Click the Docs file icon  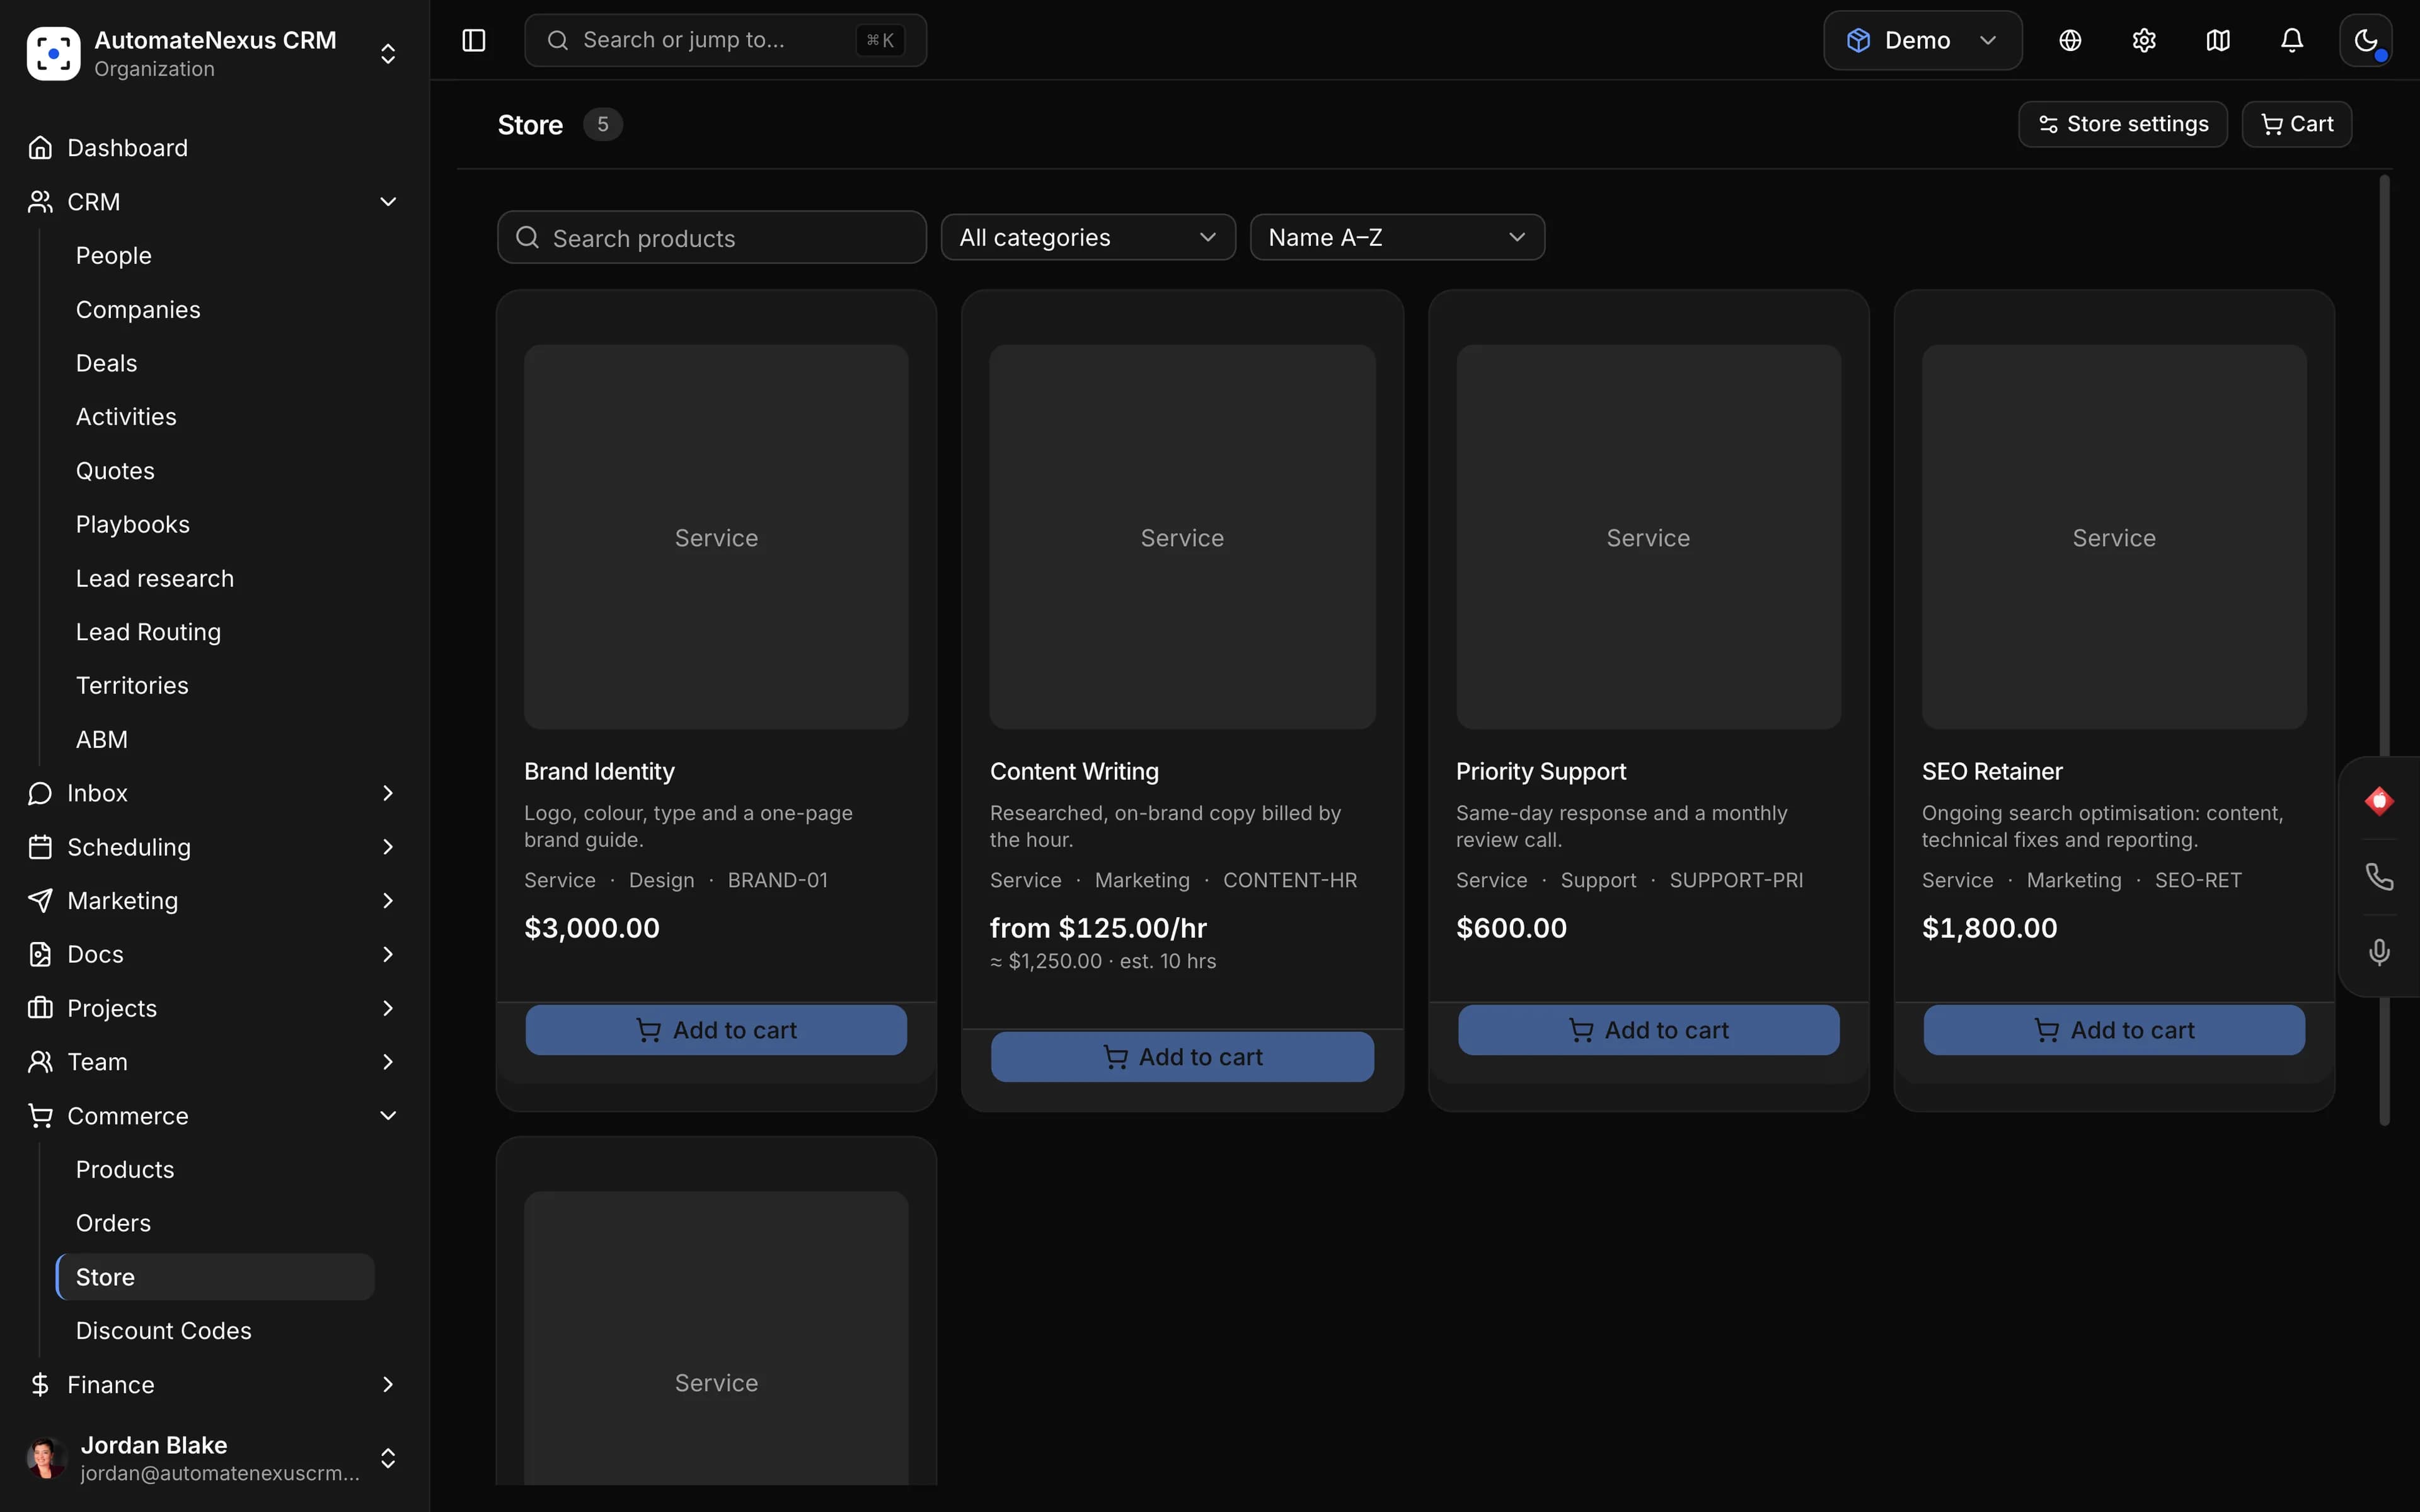click(40, 954)
